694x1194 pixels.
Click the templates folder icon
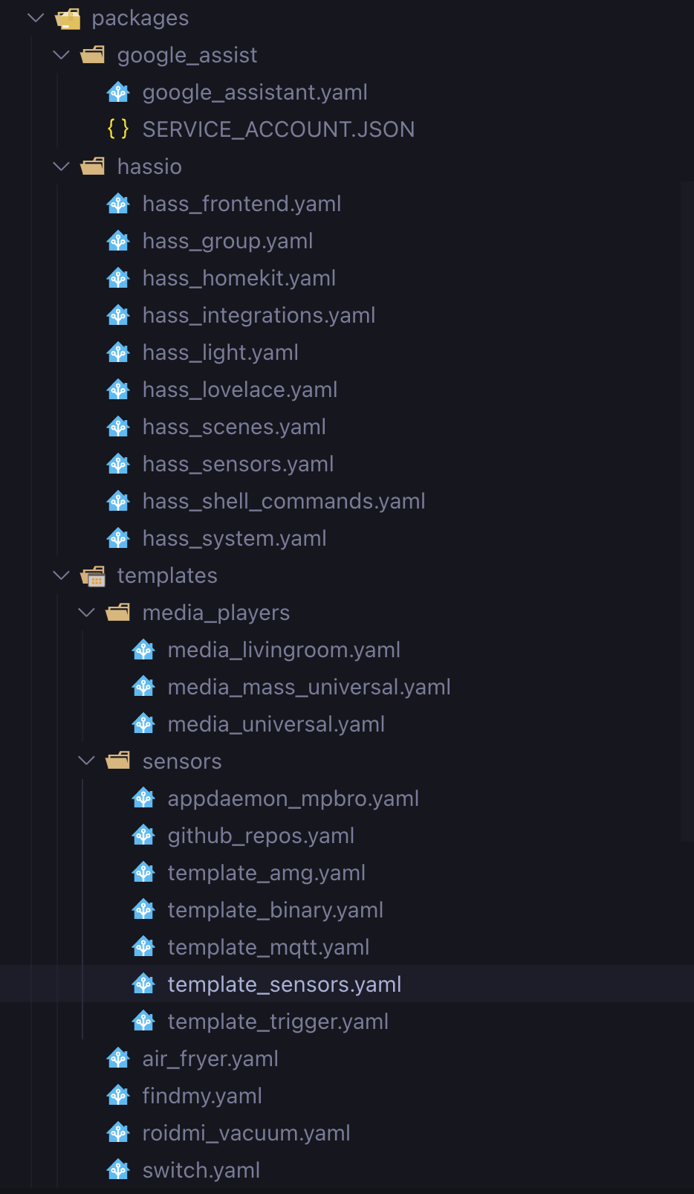pyautogui.click(x=93, y=576)
